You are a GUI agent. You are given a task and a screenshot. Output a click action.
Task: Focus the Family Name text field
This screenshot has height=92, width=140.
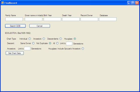click(14, 19)
